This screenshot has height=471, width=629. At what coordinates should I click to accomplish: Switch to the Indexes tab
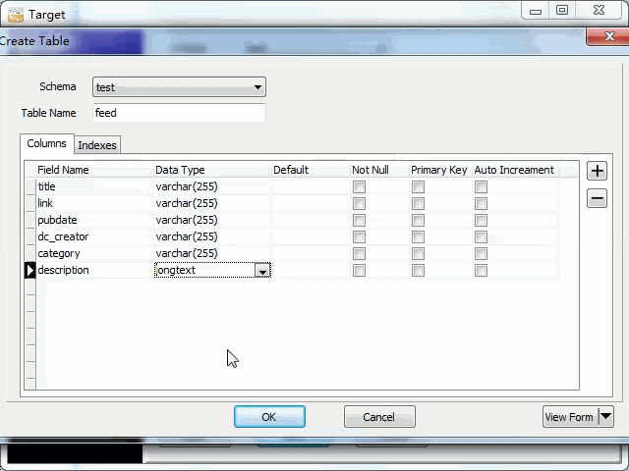[97, 145]
